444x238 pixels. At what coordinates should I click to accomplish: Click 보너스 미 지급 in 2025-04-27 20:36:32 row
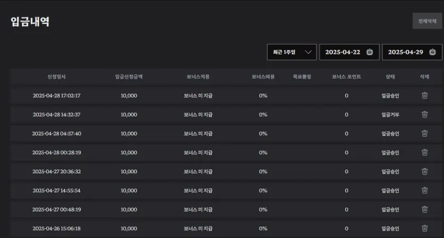(x=198, y=171)
